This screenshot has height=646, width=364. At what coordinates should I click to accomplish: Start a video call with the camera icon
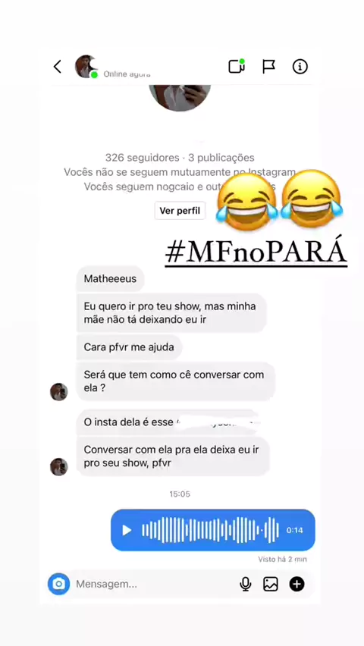click(237, 66)
